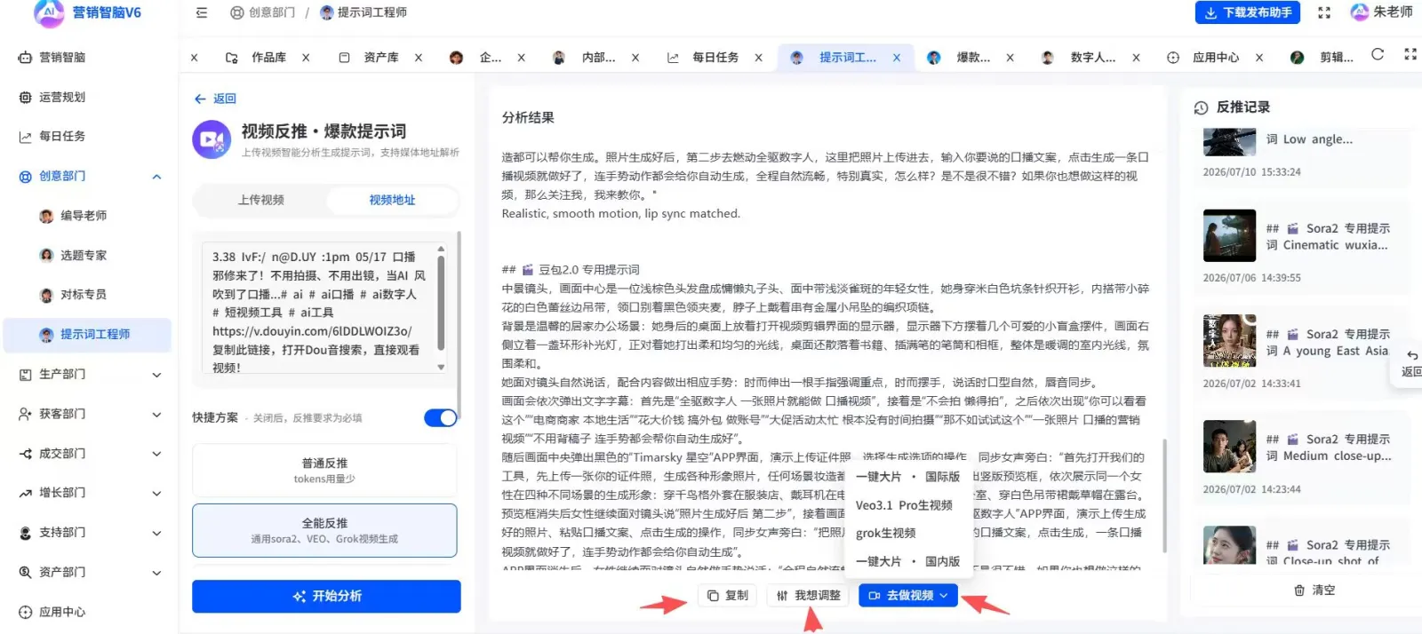Choose 一键大片 · 国内版 from menu
The image size is (1422, 634).
pos(907,562)
